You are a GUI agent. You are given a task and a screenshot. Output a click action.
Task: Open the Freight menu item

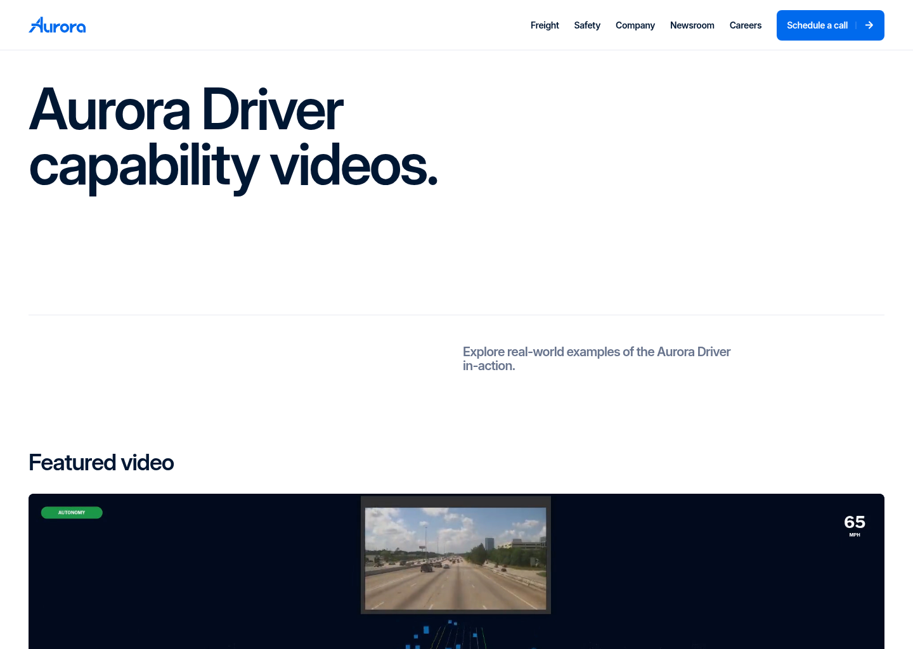545,25
